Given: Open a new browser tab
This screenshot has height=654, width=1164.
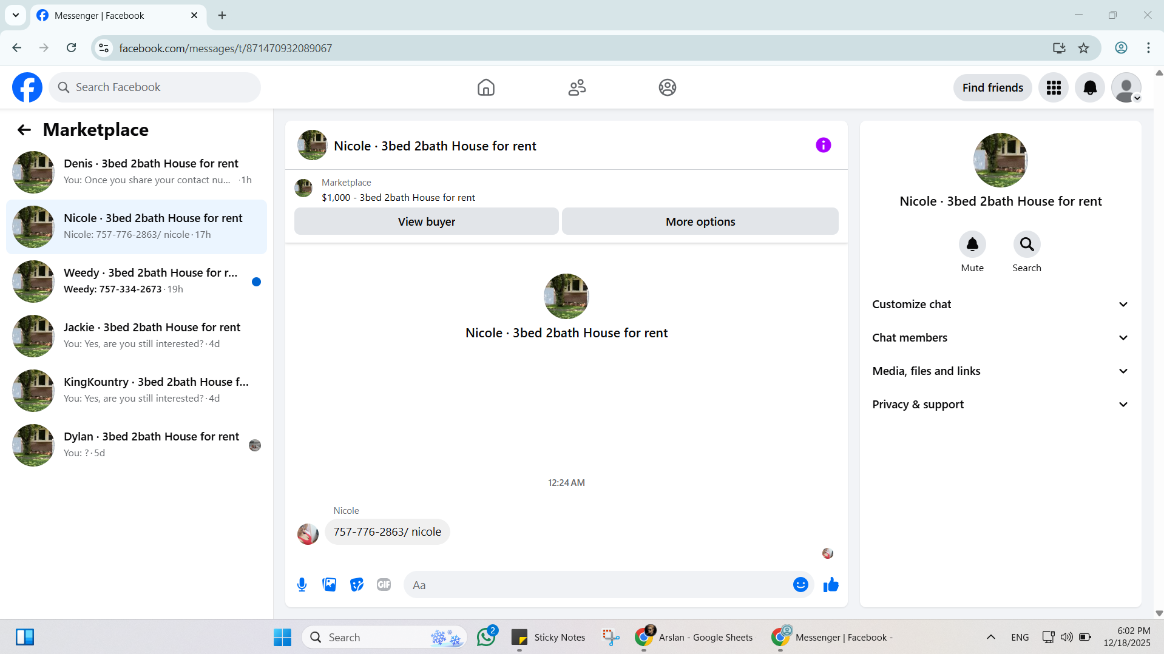Looking at the screenshot, I should point(222,16).
